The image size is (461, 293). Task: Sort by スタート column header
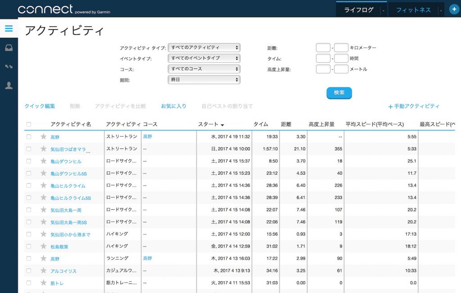tap(211, 124)
